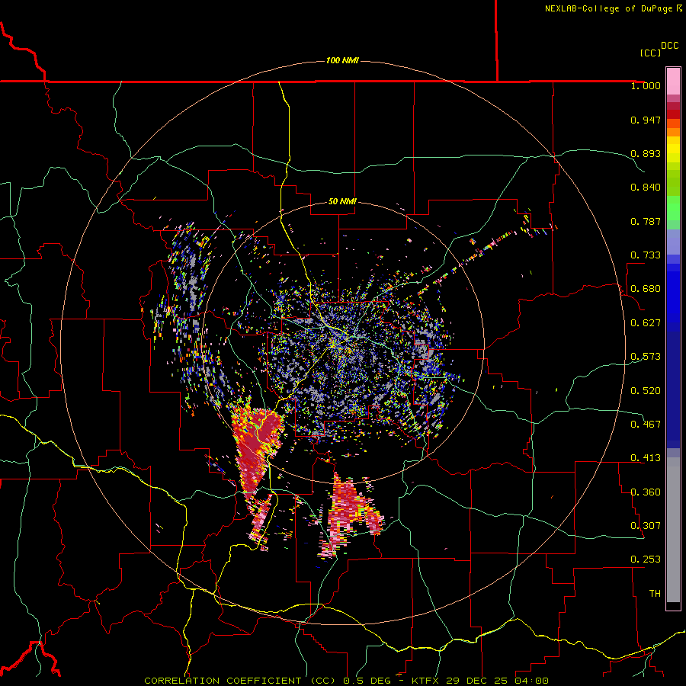
Task: Click the 0.360 scale value
Action: point(646,492)
